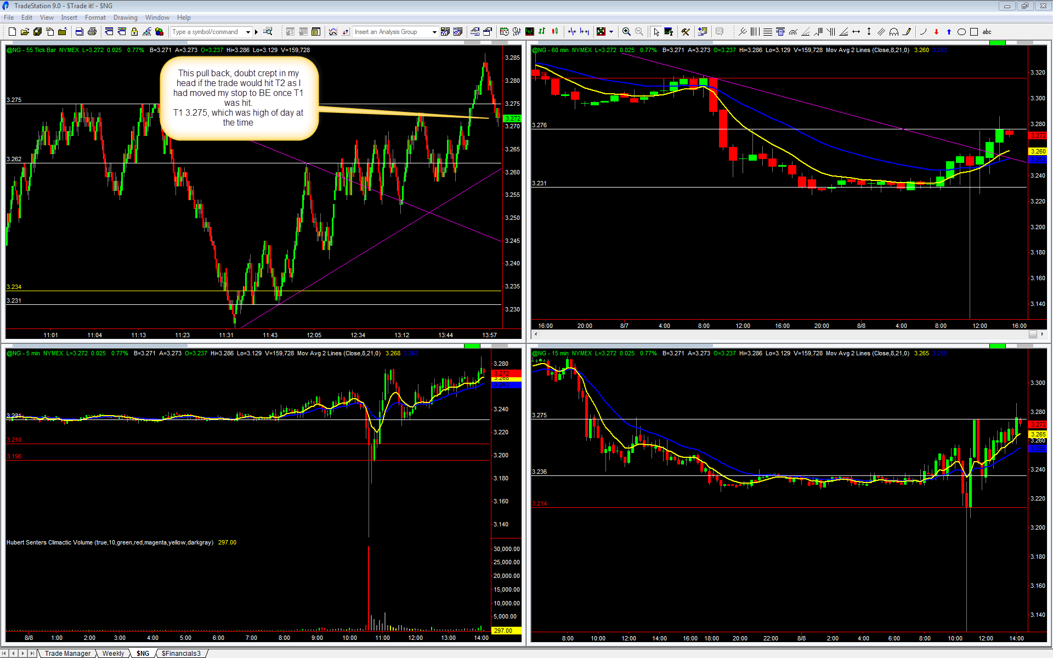Viewport: 1053px width, 658px height.
Task: Click the pencil highlighter drawing tool
Action: pos(907,32)
